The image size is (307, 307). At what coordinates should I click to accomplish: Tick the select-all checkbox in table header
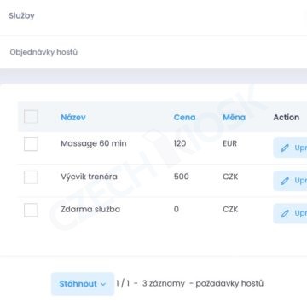pos(31,117)
